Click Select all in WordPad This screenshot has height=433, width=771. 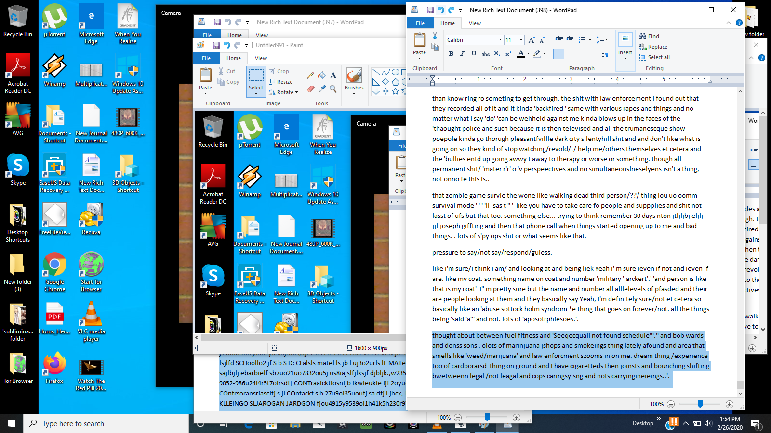pos(654,57)
